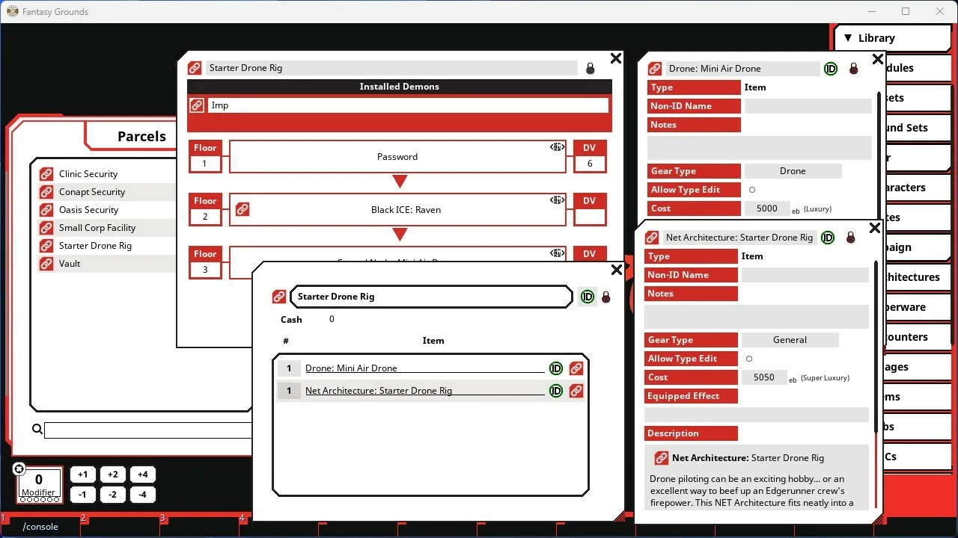The image size is (958, 538).
Task: Click link icon on Black ICE: Raven floor
Action: [242, 210]
